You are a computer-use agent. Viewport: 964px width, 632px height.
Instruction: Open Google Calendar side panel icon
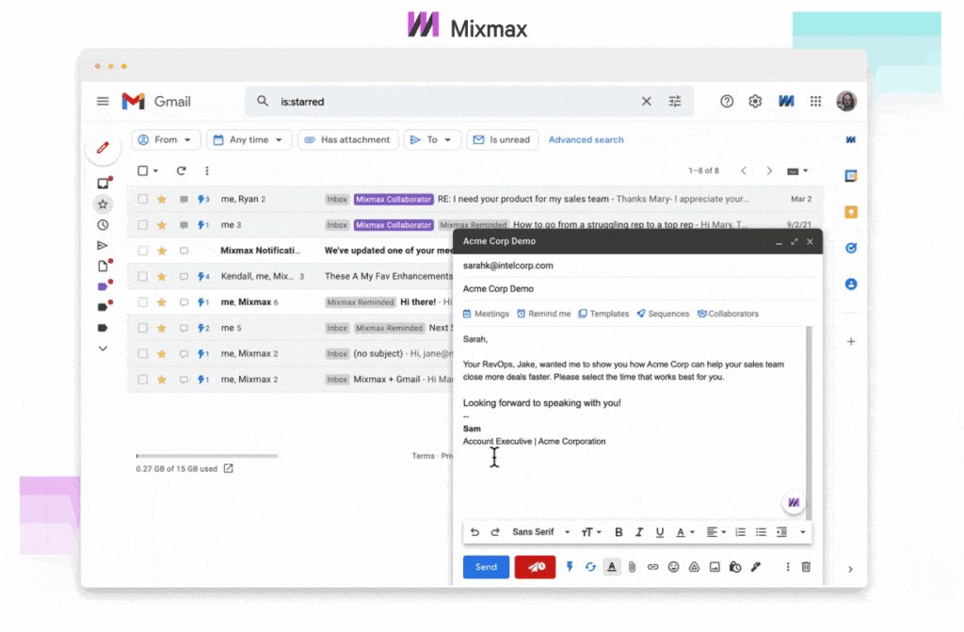(851, 176)
